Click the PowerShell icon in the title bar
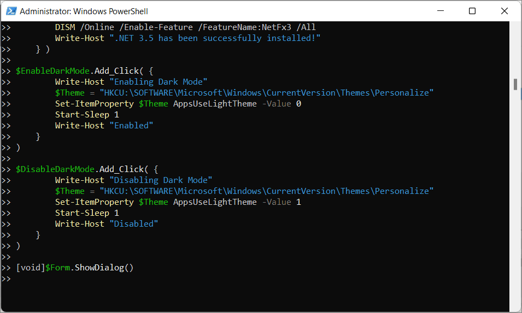Screen dimensions: 522x313 coord(11,11)
